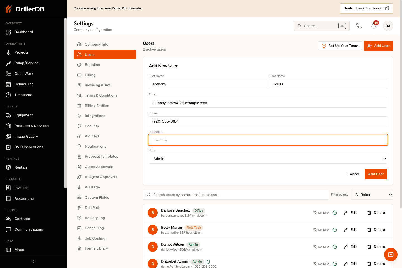Click the Image Gallery icon
The image size is (402, 268).
tap(8, 137)
